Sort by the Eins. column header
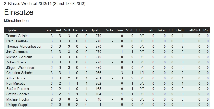 point(49,30)
